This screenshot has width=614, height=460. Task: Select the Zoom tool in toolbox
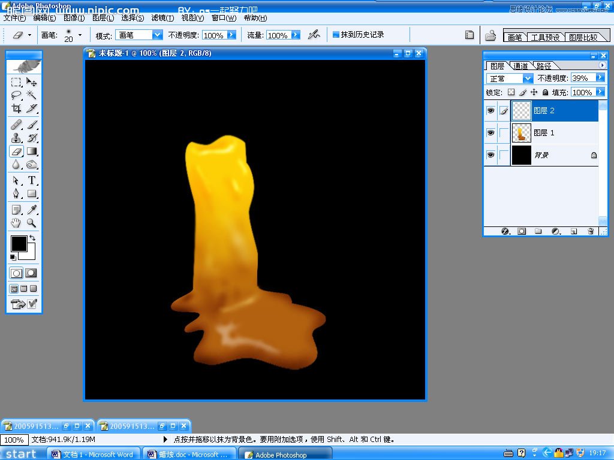pos(32,223)
